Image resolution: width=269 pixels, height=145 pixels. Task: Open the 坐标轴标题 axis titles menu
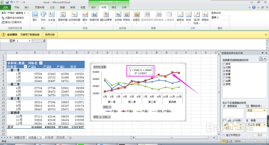tap(74, 18)
